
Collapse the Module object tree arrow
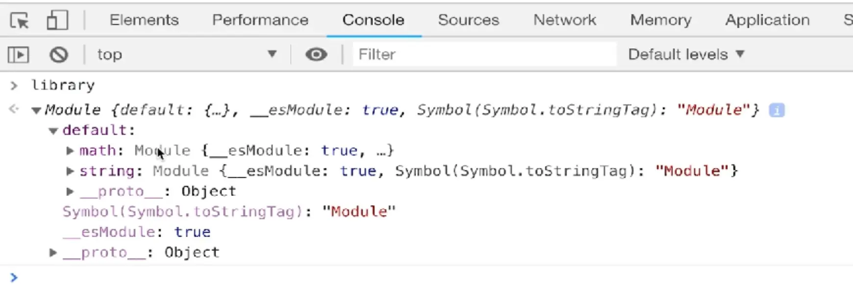pos(36,111)
